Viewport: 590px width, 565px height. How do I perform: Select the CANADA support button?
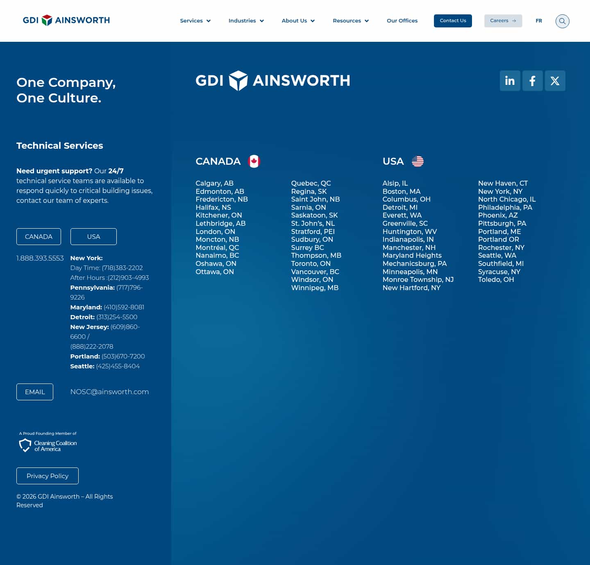pos(39,236)
